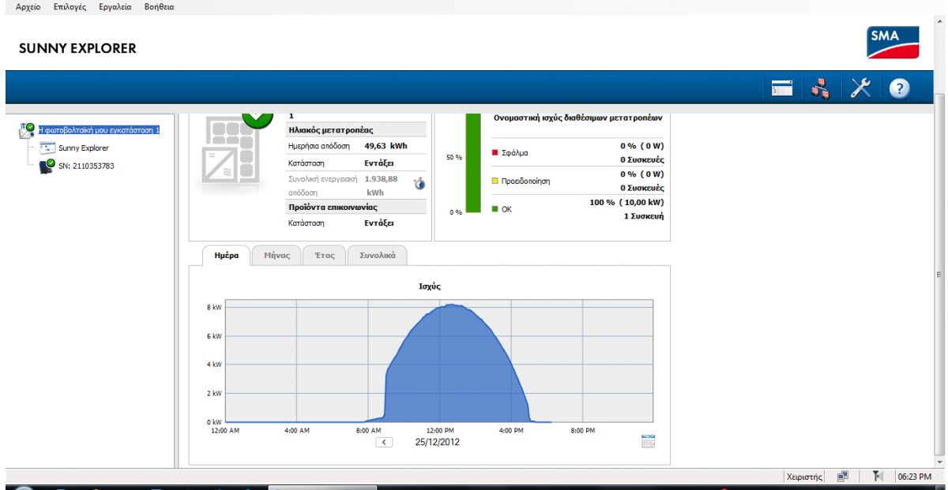This screenshot has height=490, width=948.
Task: Open the Επιλογές menu
Action: pyautogui.click(x=70, y=6)
